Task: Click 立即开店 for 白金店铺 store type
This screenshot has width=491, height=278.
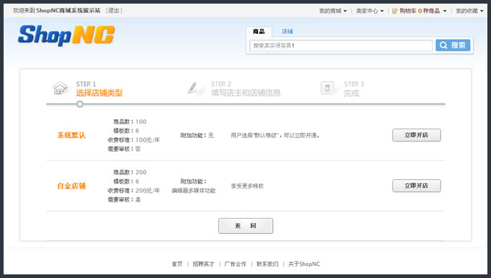Action: click(x=416, y=186)
